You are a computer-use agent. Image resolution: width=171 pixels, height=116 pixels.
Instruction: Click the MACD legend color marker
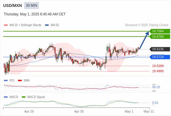pyautogui.click(x=6, y=97)
